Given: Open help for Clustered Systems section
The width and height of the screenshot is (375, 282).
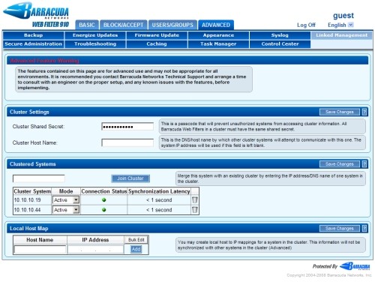Looking at the screenshot, I should [364, 164].
